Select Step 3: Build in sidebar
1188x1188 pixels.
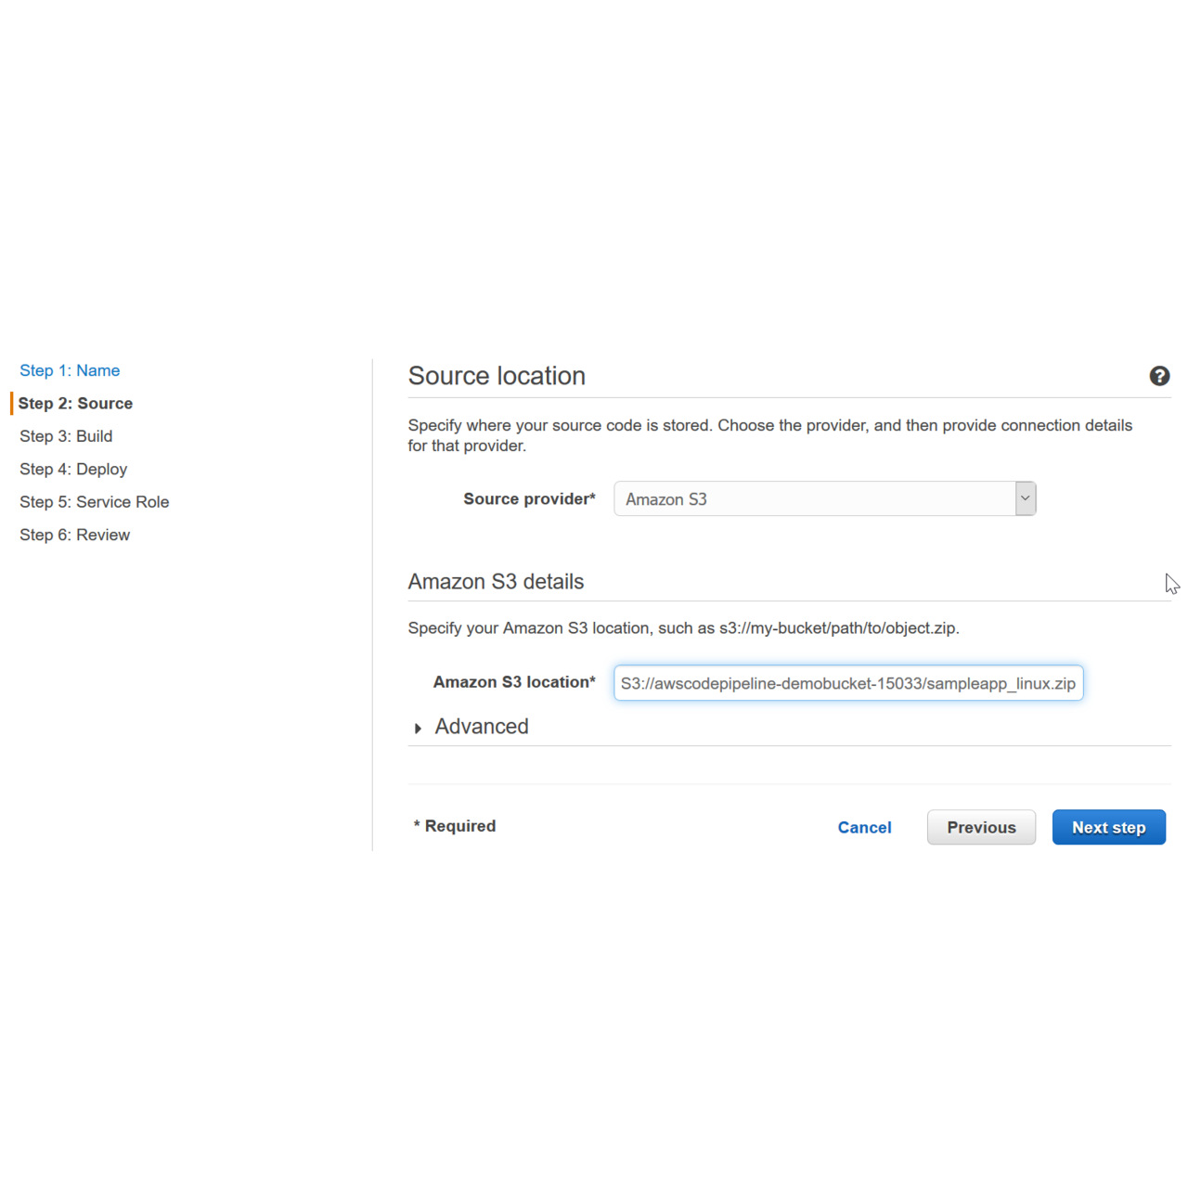[66, 436]
